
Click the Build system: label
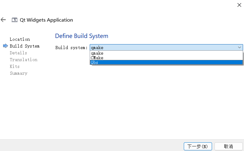[x=71, y=48]
